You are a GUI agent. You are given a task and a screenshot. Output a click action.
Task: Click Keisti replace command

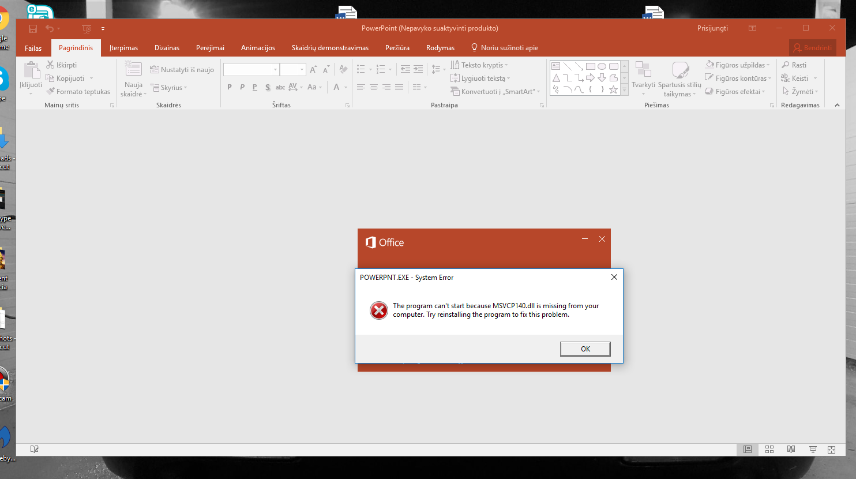(795, 78)
